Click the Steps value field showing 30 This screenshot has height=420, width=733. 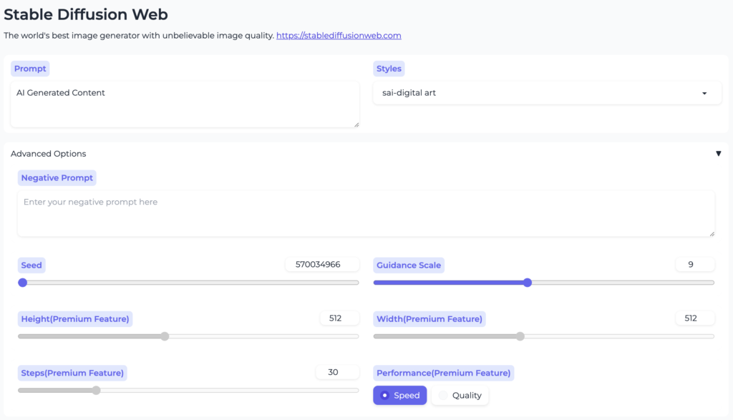[x=337, y=372]
